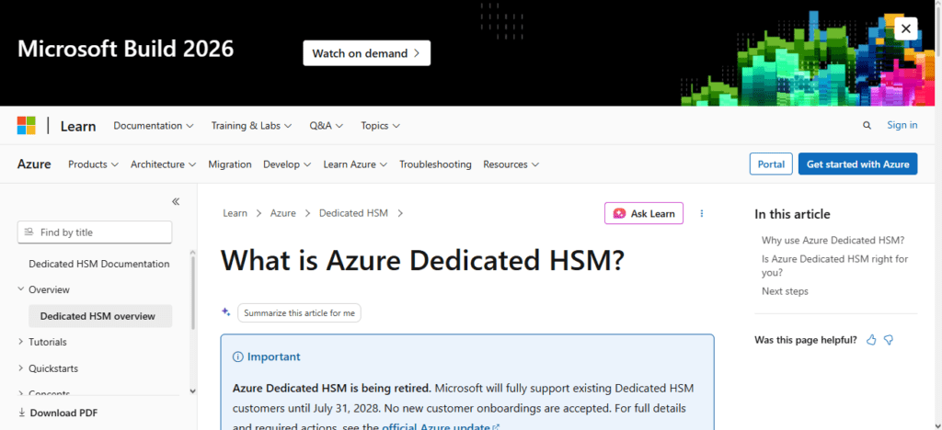Close the Microsoft Build 2026 banner
942x430 pixels.
(906, 28)
